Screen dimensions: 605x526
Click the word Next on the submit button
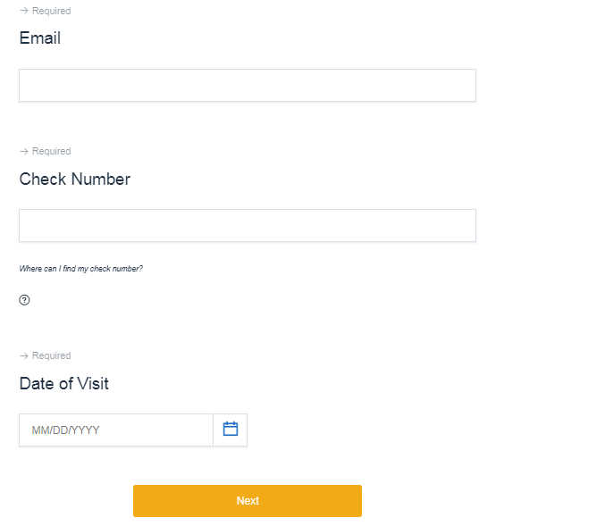pos(248,501)
